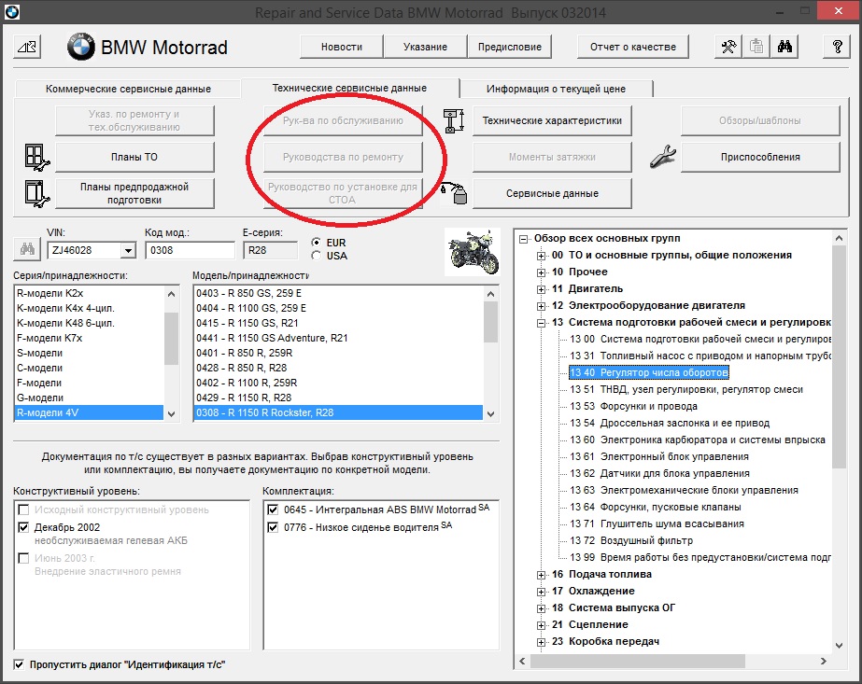Screen dimensions: 862x684
Task: Expand group 11 Двигатель
Action: pos(541,289)
